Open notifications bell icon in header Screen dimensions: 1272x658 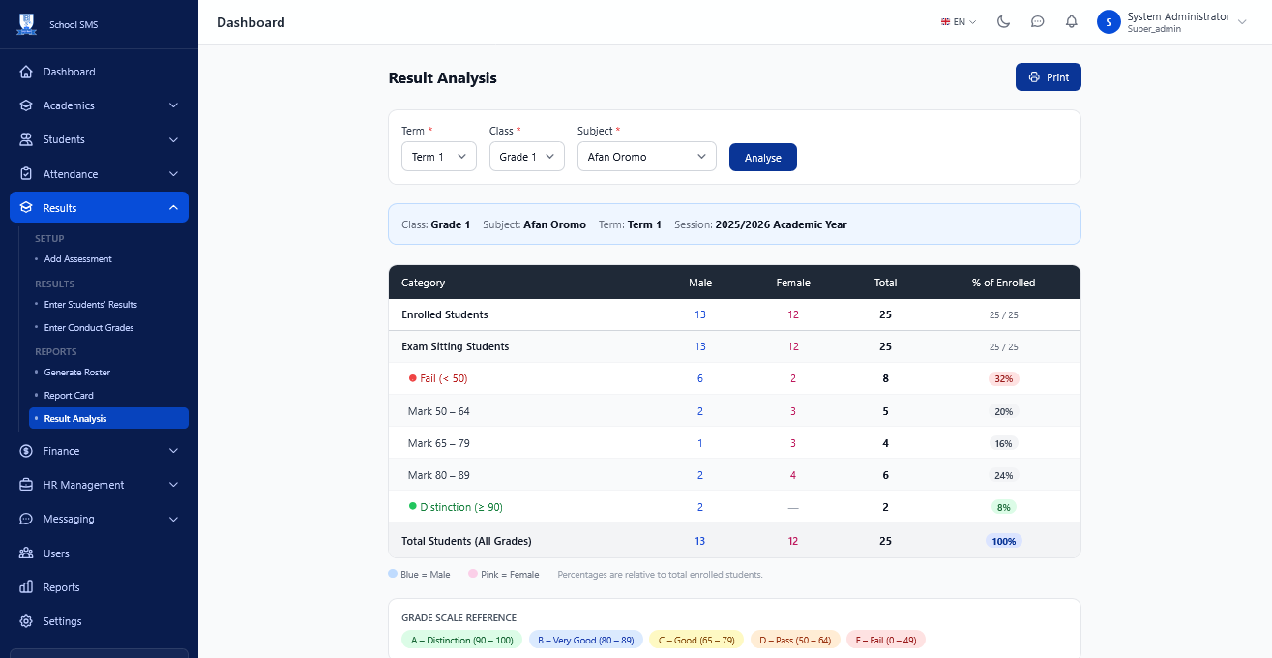(1072, 21)
